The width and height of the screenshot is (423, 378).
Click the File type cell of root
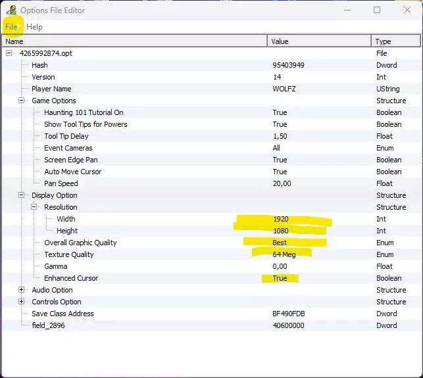[382, 53]
